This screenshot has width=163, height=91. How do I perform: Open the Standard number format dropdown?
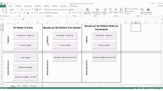pyautogui.click(x=81, y=10)
